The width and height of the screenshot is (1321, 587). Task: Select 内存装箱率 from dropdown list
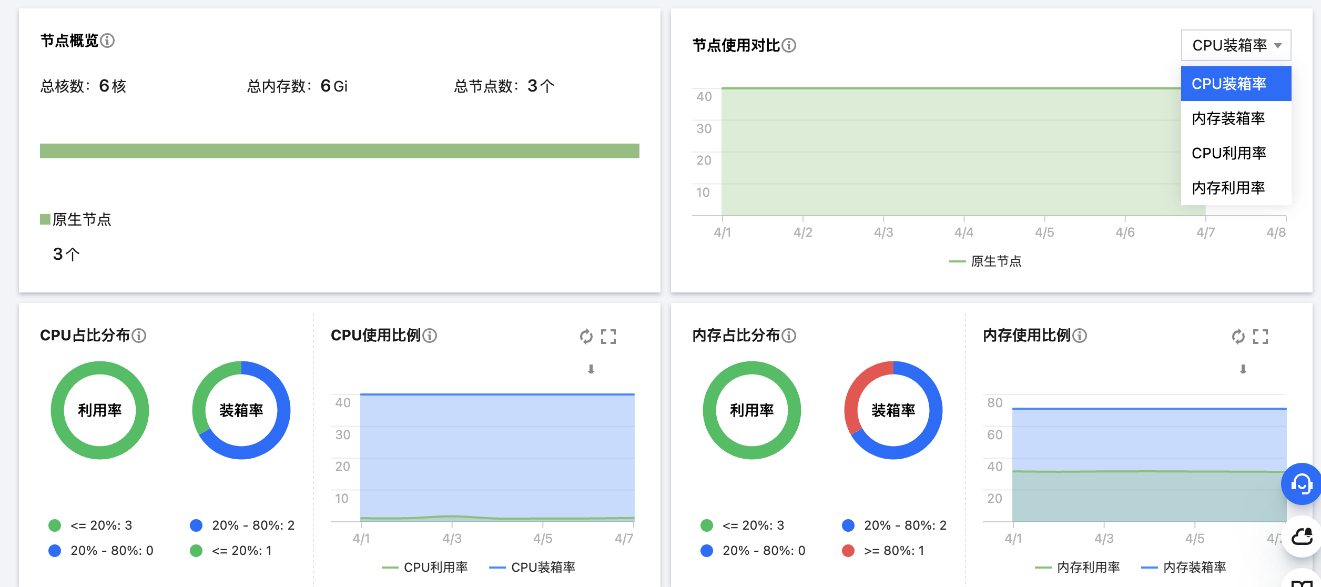(1228, 118)
